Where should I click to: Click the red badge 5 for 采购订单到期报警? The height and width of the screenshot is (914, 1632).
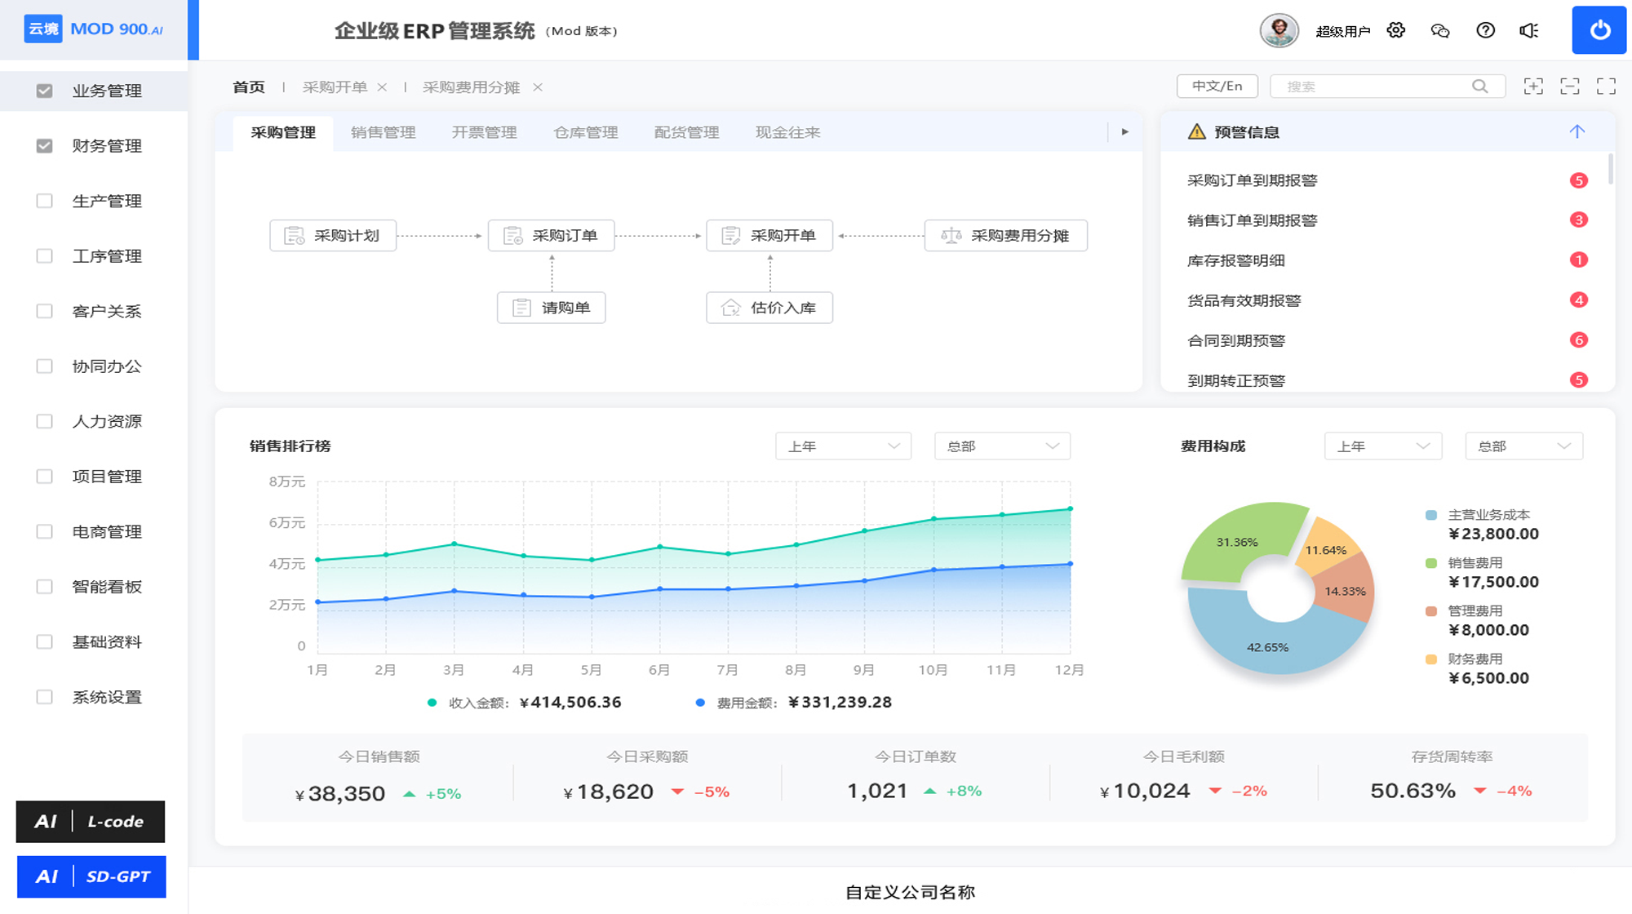pos(1578,180)
